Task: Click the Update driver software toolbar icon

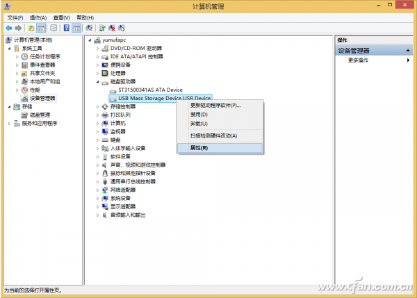Action: point(102,28)
